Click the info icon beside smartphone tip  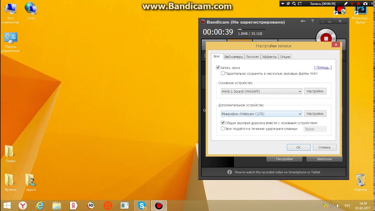pos(230,172)
